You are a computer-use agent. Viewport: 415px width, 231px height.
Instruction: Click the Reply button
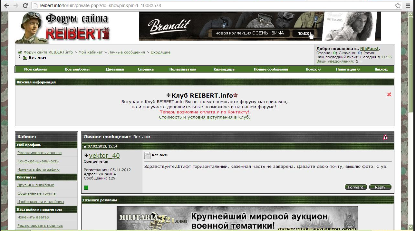[380, 187]
